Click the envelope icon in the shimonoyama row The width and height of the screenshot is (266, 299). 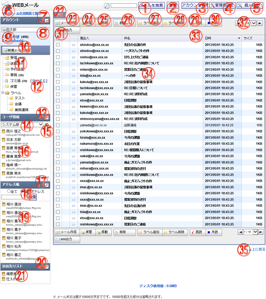tap(74, 119)
